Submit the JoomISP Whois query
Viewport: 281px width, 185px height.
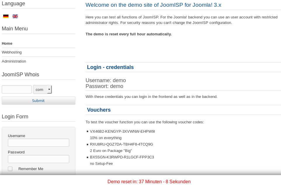pos(39,101)
